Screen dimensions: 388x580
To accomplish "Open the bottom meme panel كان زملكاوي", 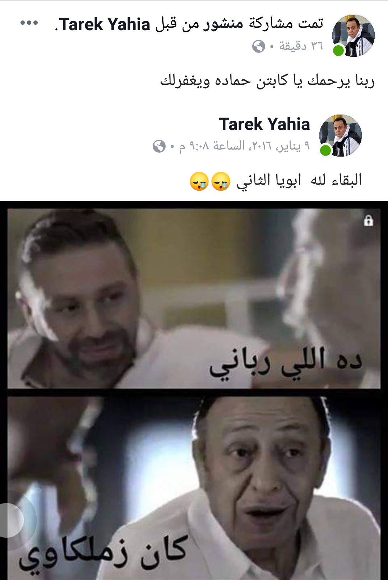I will [x=194, y=488].
